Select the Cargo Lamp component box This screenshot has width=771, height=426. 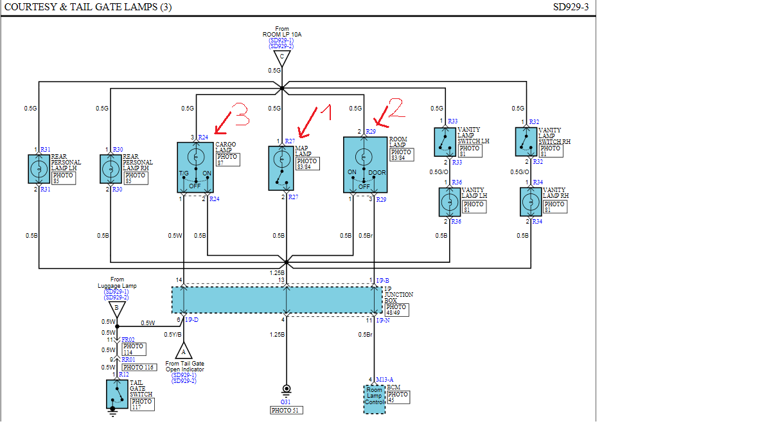click(x=195, y=167)
